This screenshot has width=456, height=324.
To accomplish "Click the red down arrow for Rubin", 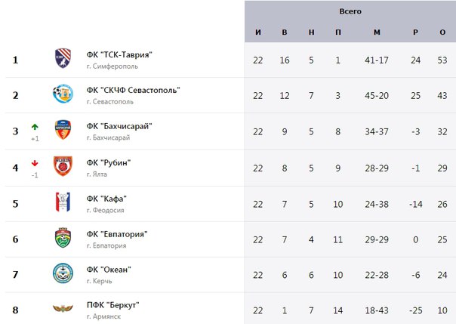I will pyautogui.click(x=35, y=163).
